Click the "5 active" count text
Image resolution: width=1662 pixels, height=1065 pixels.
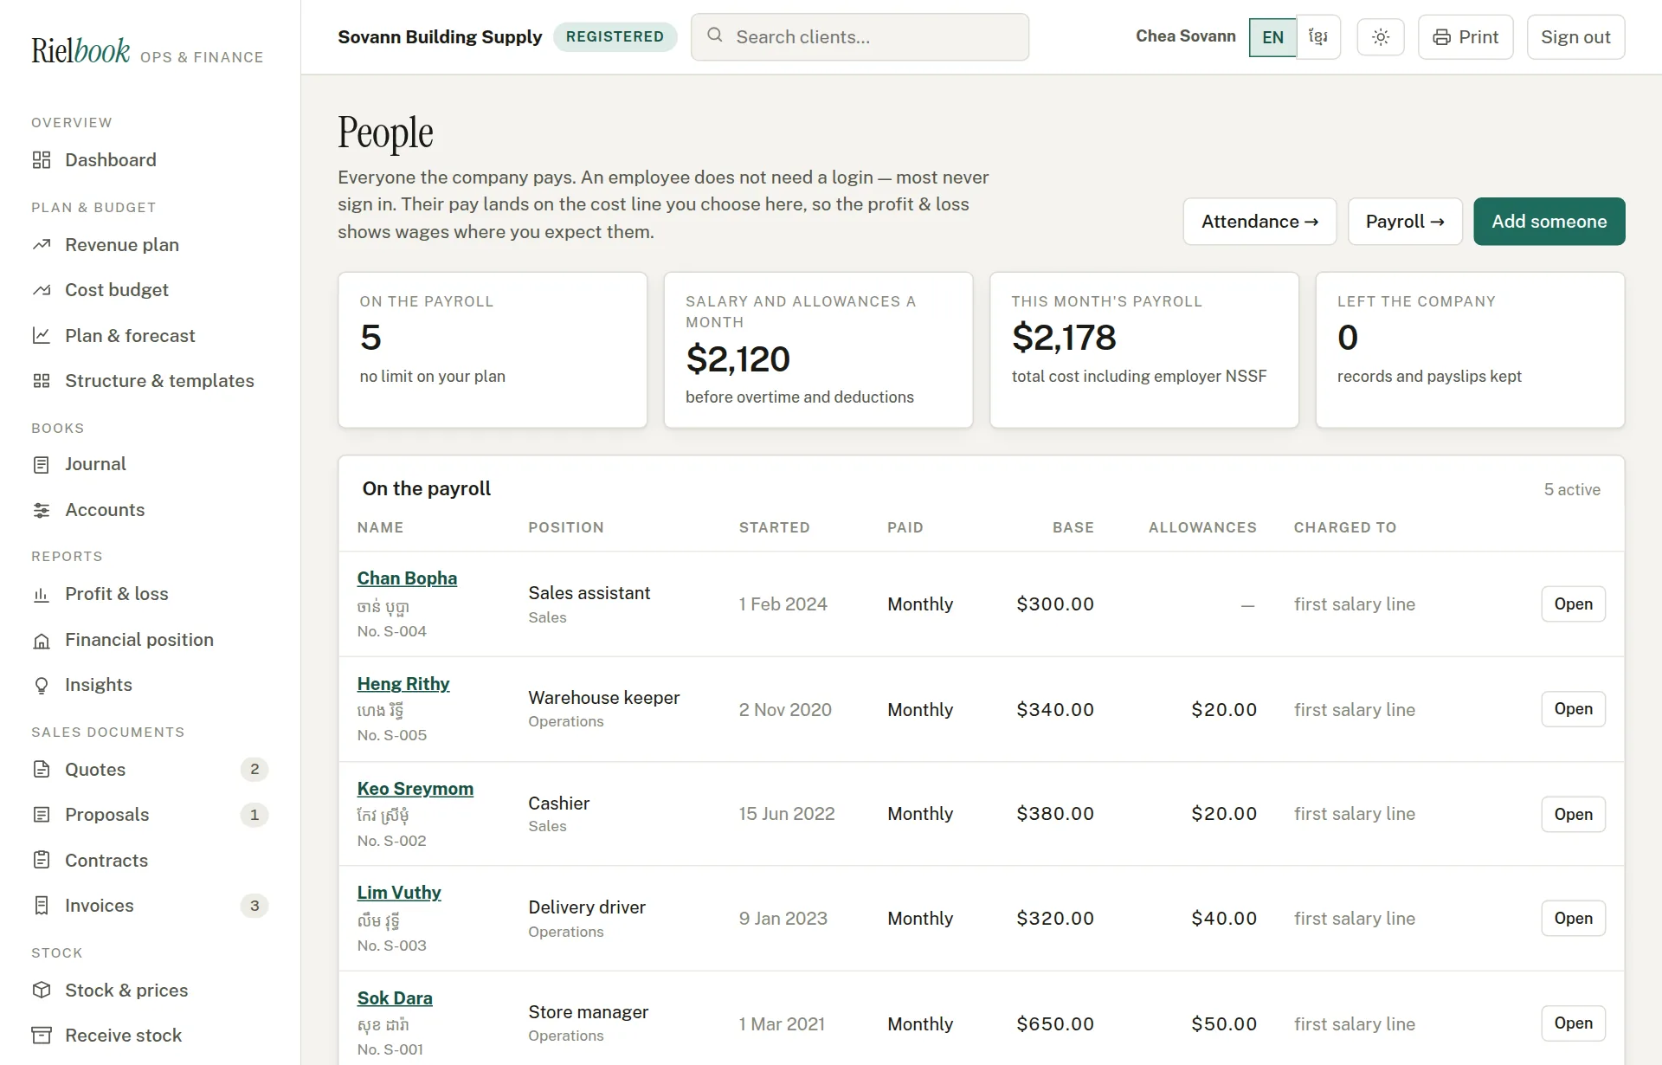click(x=1572, y=490)
